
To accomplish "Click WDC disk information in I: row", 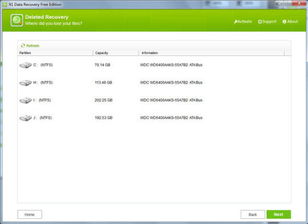I will click(x=171, y=100).
